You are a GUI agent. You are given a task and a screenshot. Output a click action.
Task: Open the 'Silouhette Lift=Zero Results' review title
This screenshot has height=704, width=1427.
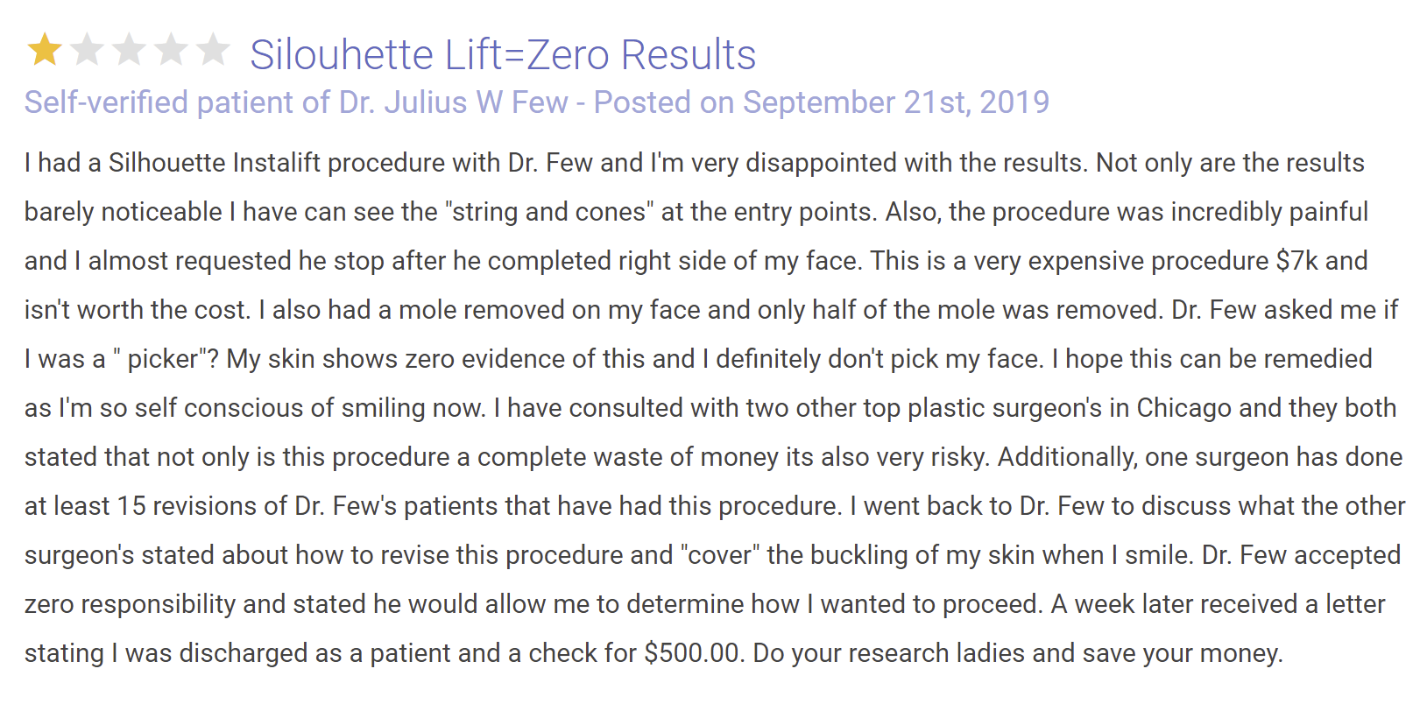click(502, 54)
